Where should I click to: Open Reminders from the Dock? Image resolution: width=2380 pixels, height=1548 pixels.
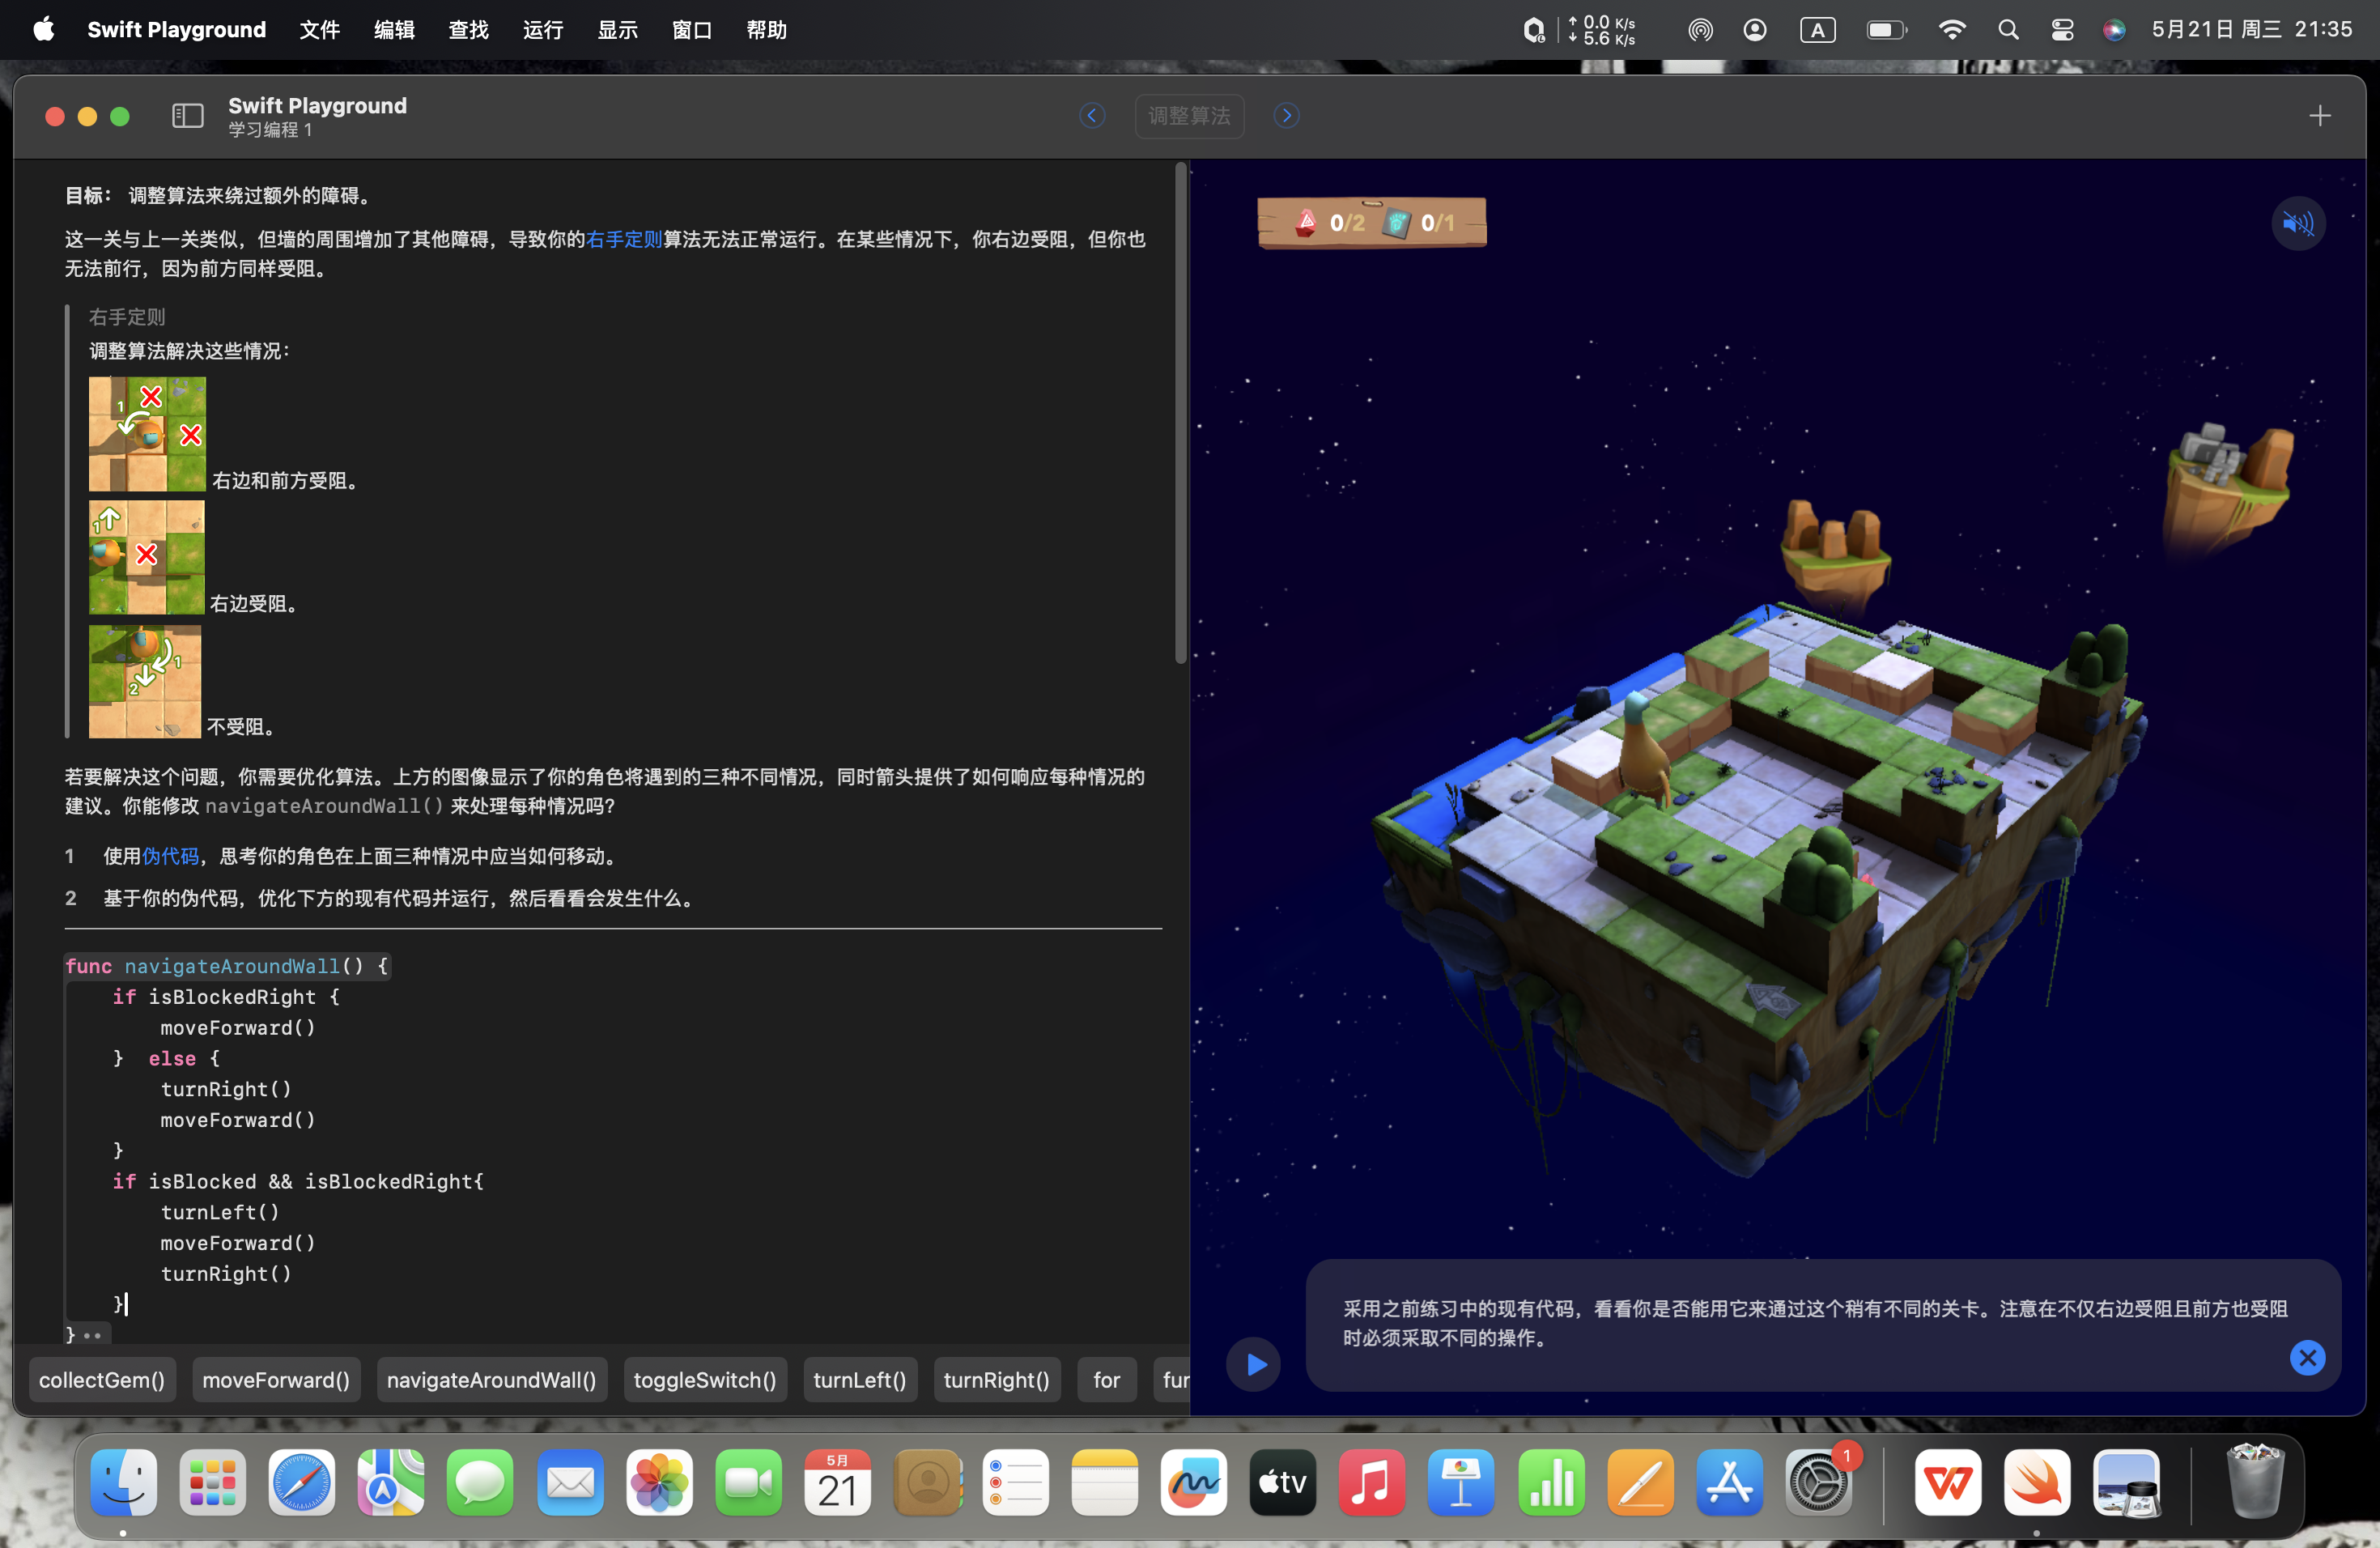[x=1016, y=1482]
